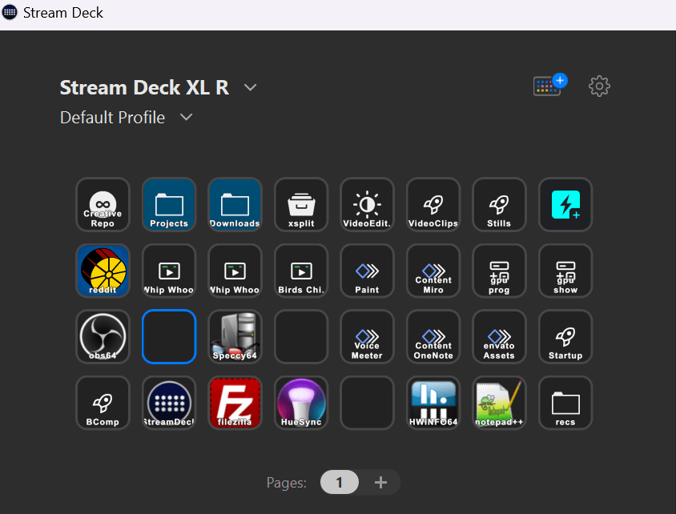Screen dimensions: 676x514
Task: Select the notepad++ key
Action: pyautogui.click(x=499, y=403)
